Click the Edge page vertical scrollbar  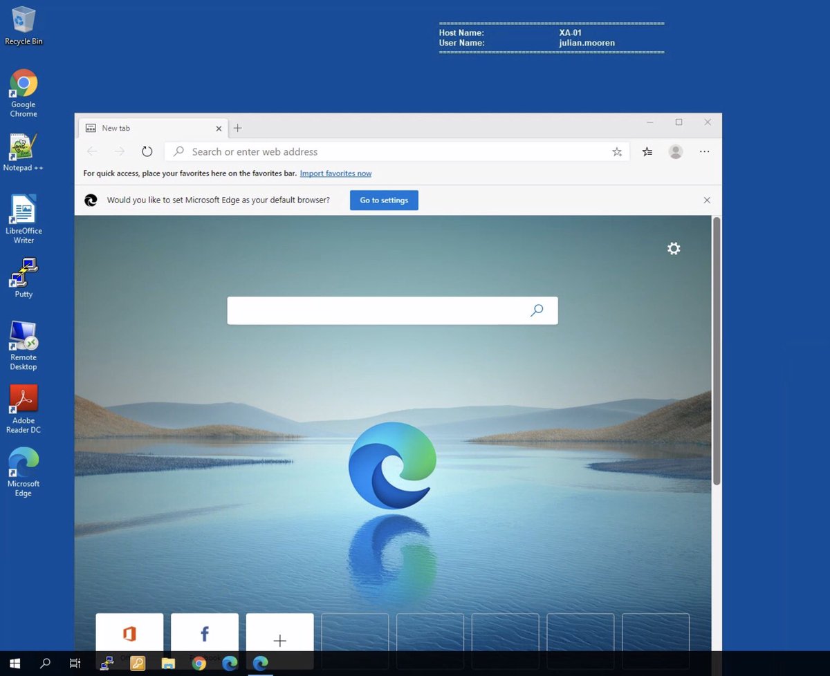[x=717, y=350]
